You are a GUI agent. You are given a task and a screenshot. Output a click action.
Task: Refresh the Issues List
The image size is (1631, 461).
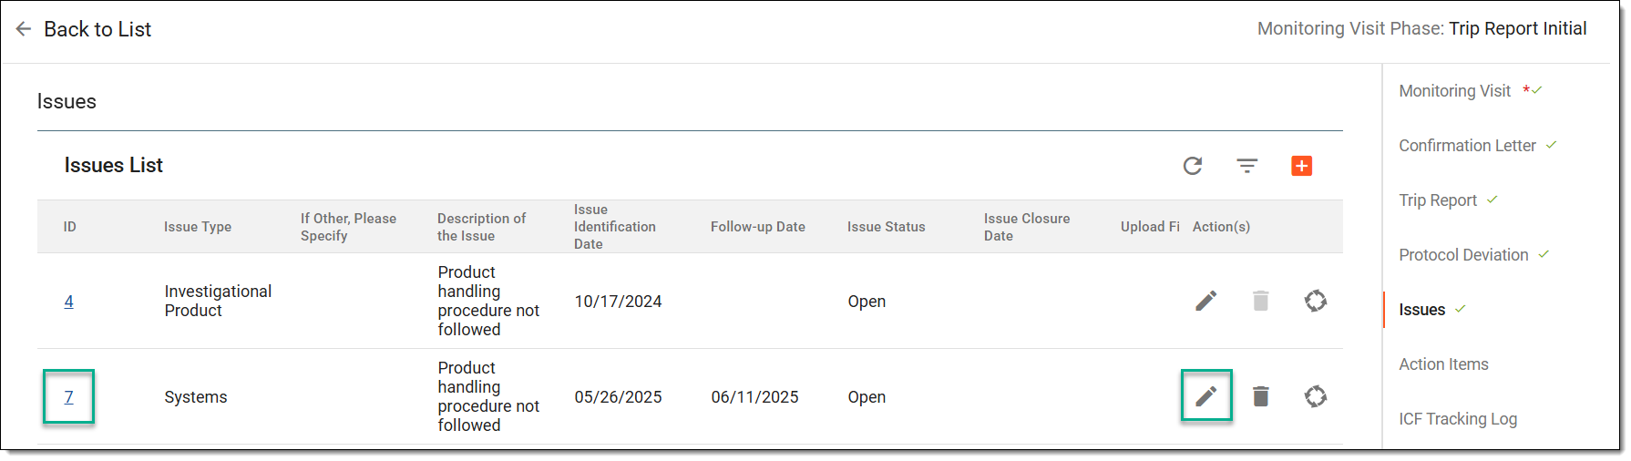click(x=1193, y=166)
